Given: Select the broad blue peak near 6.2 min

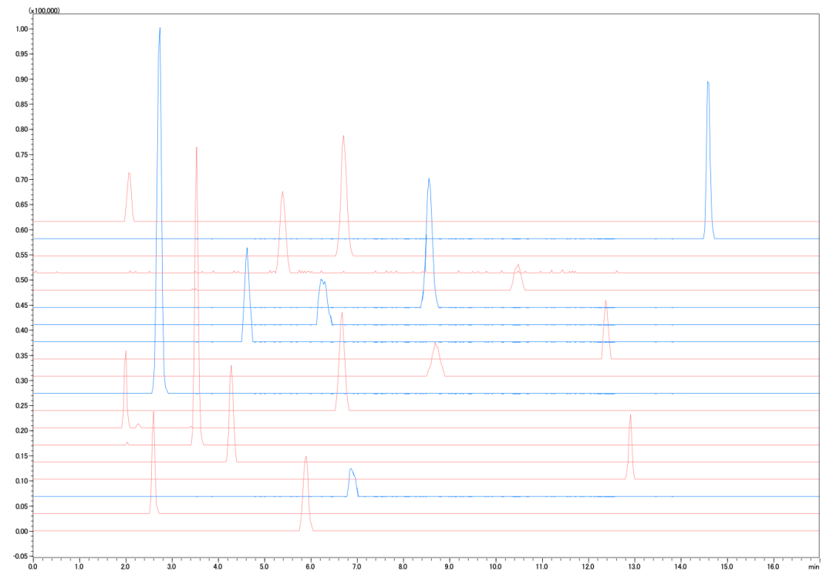Looking at the screenshot, I should point(322,281).
